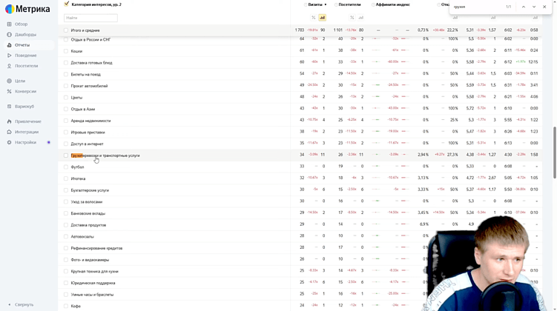Check the Футбол row checkbox
This screenshot has width=557, height=311.
pyautogui.click(x=66, y=167)
